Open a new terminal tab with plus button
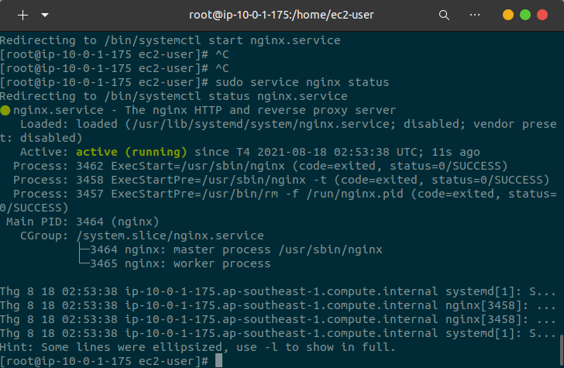 22,15
